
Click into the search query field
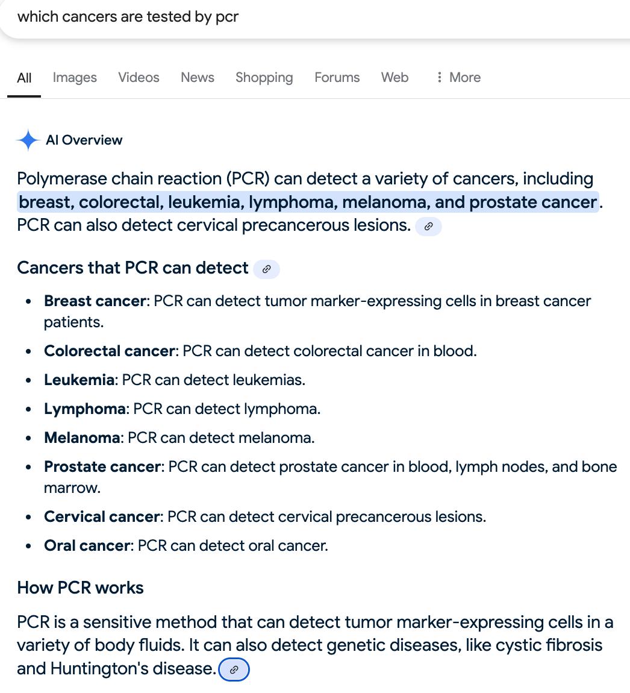coord(315,17)
